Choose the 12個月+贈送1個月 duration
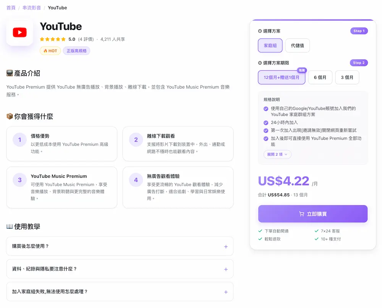382x308 pixels. click(x=282, y=77)
